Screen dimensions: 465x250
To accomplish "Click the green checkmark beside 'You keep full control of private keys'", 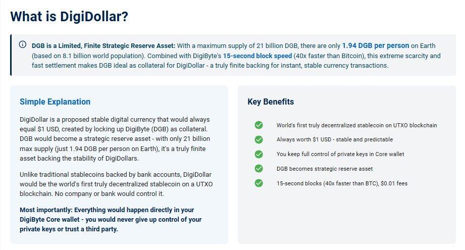I will (259, 154).
